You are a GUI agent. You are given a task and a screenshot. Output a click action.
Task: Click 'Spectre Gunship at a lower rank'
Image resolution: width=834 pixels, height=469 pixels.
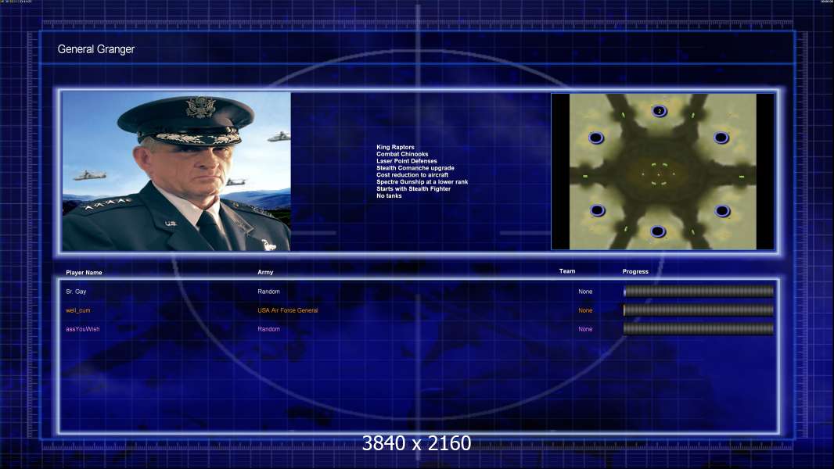pos(422,181)
